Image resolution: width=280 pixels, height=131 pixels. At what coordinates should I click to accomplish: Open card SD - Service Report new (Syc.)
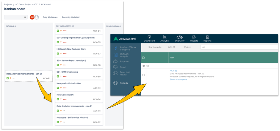pos(79,63)
